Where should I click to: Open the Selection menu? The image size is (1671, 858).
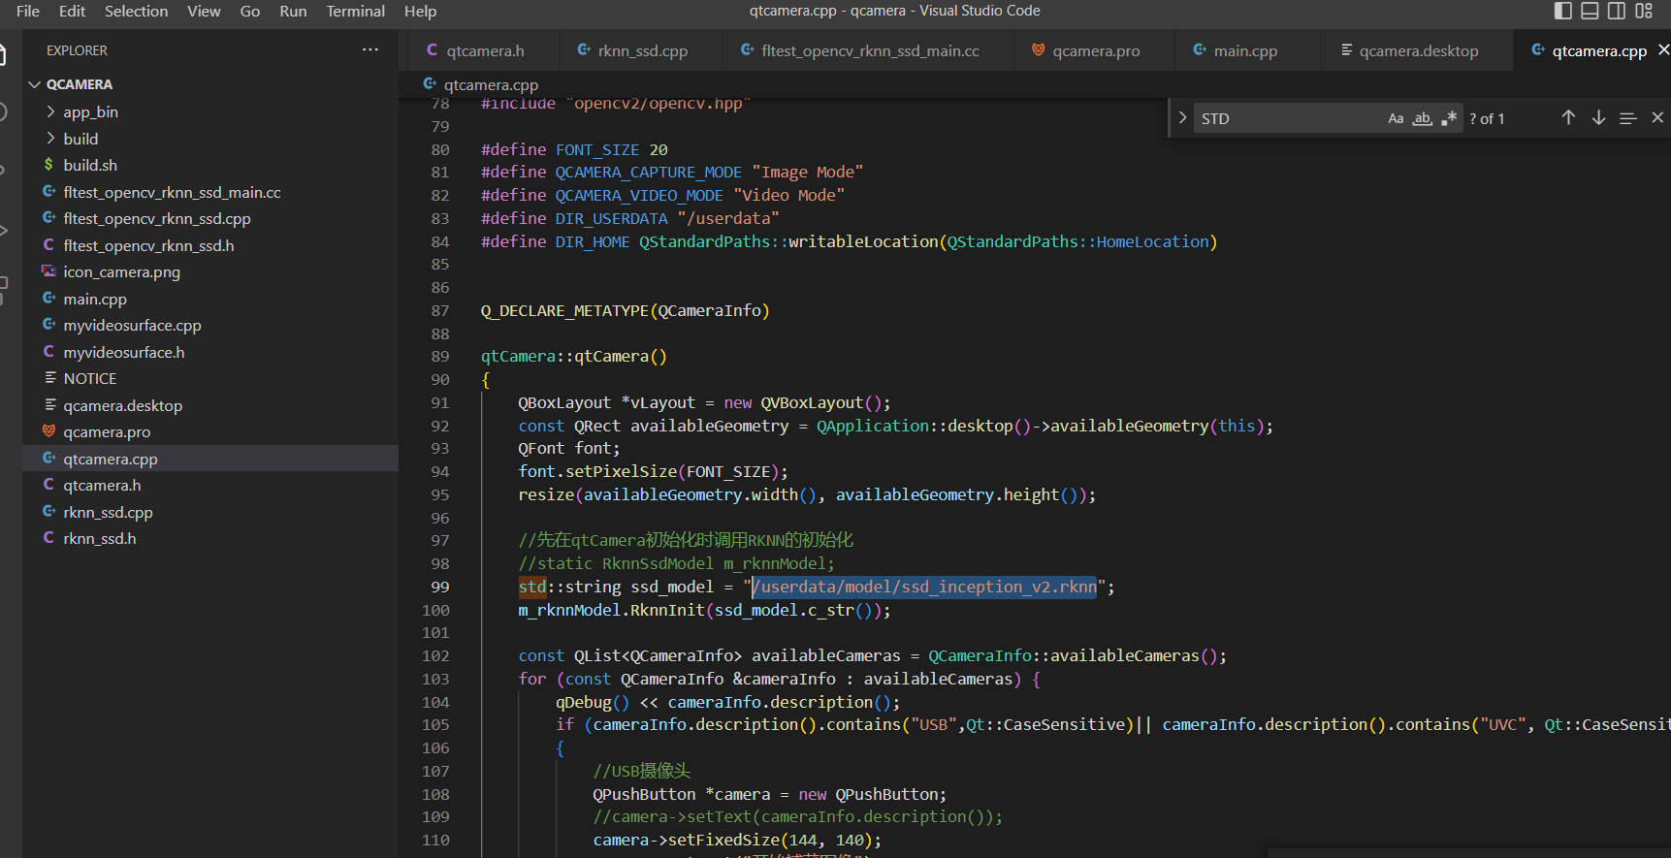coord(136,11)
